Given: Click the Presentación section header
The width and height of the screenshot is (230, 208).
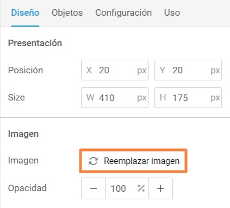Looking at the screenshot, I should coord(35,43).
